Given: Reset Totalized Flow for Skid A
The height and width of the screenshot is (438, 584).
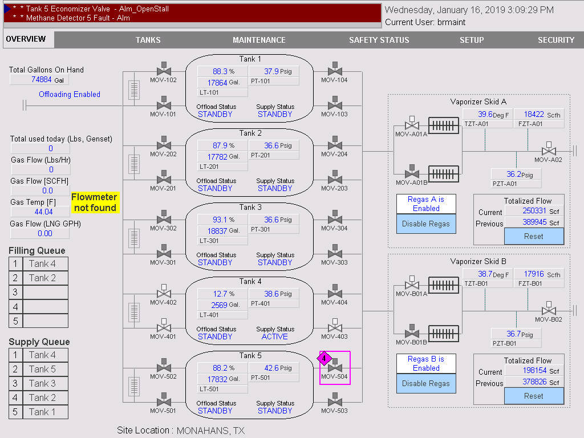Looking at the screenshot, I should [533, 236].
